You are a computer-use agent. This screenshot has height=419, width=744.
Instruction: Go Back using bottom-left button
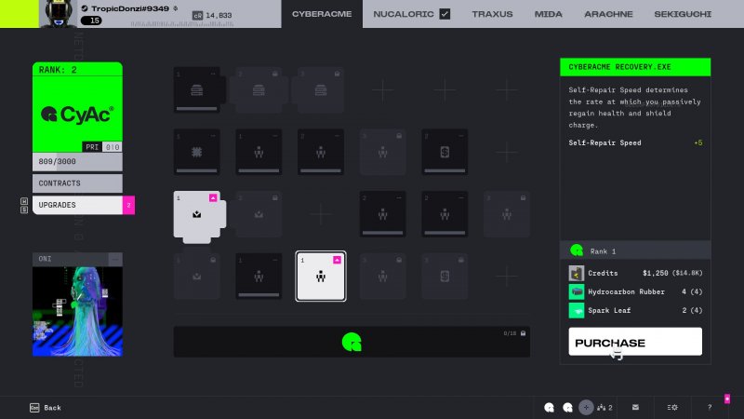pyautogui.click(x=45, y=407)
